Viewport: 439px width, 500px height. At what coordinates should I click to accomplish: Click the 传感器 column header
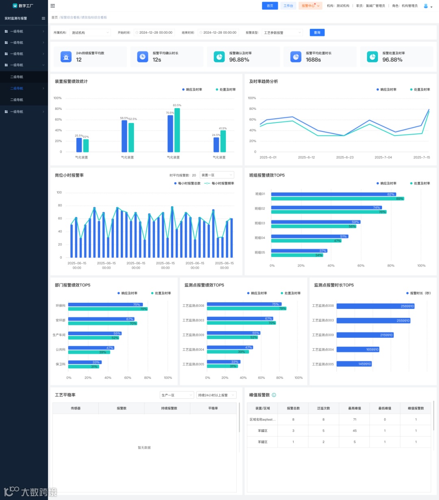76,408
